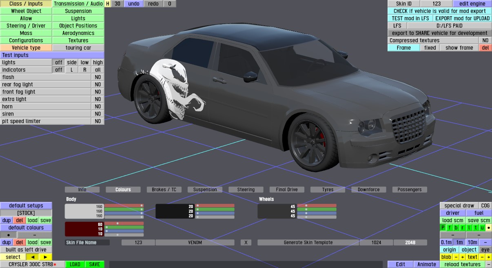The height and width of the screenshot is (268, 492).
Task: Set indicators to R
Action: coord(85,70)
